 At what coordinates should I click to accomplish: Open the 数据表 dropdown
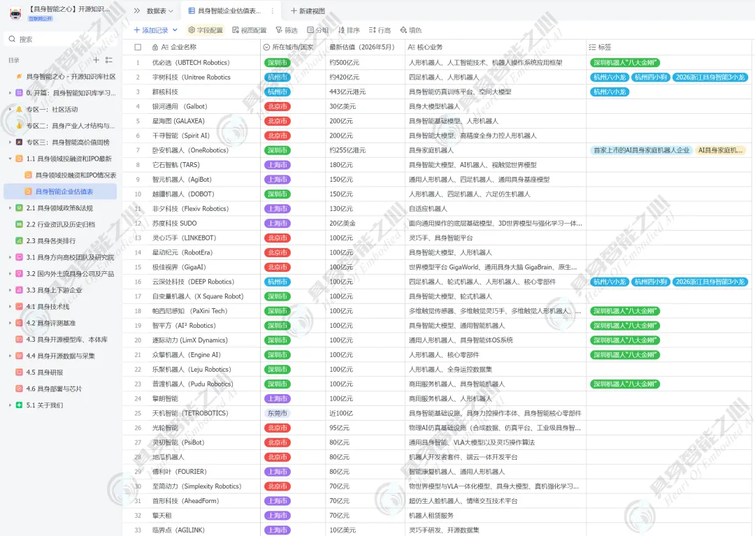click(160, 10)
